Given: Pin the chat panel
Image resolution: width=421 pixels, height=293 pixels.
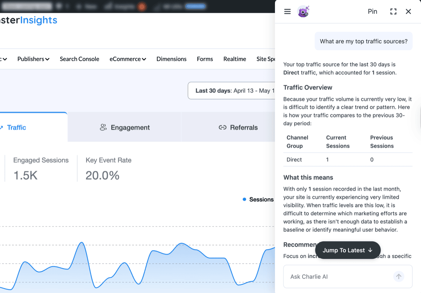Looking at the screenshot, I should coord(372,12).
